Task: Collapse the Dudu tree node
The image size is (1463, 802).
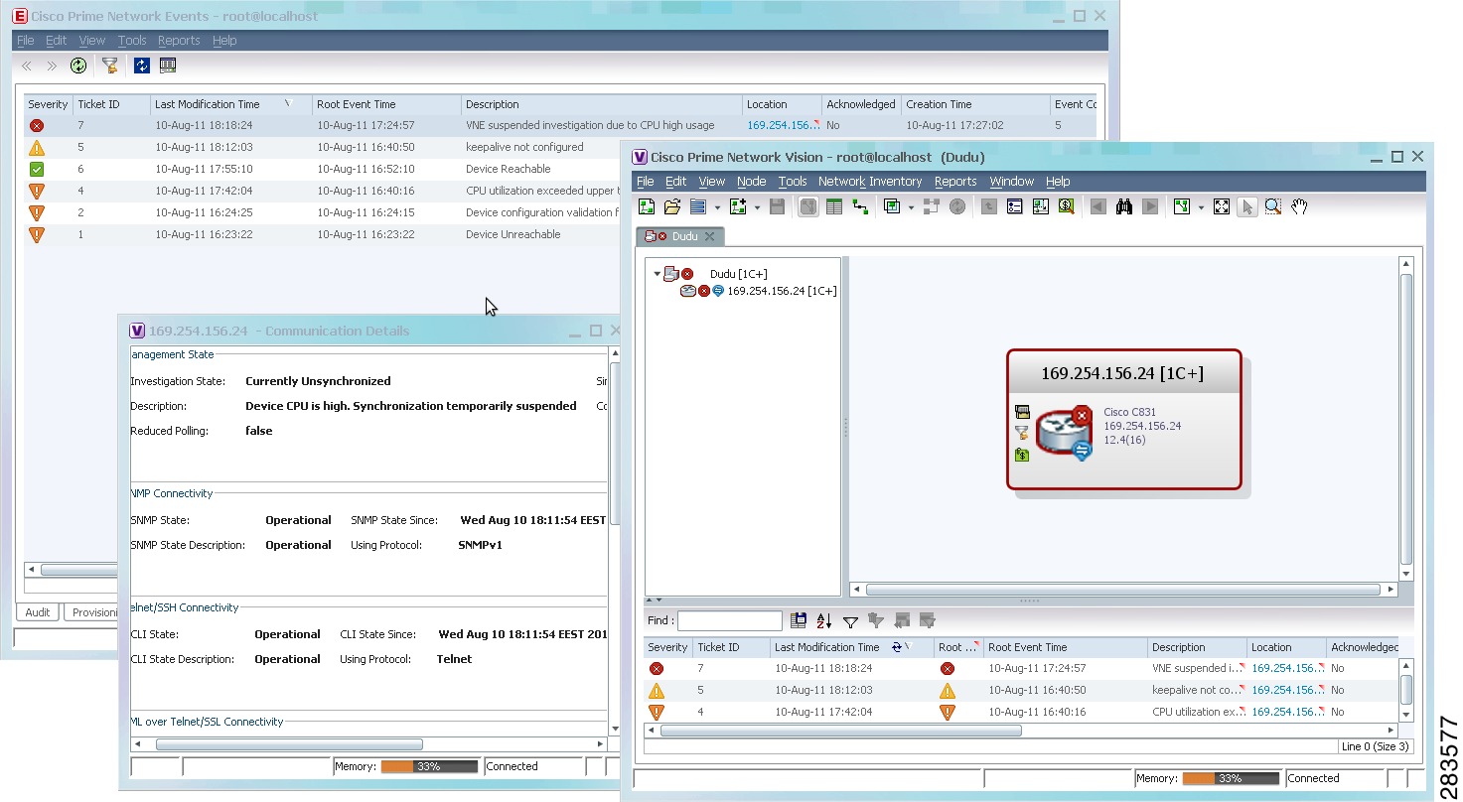Action: tap(657, 274)
